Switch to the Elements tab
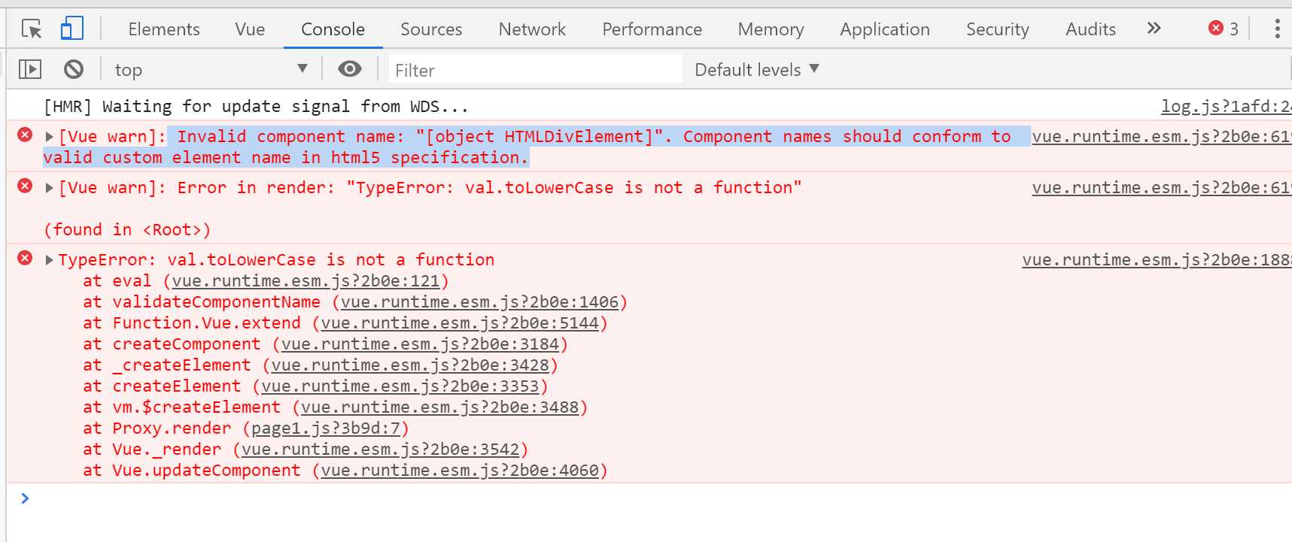 164,29
